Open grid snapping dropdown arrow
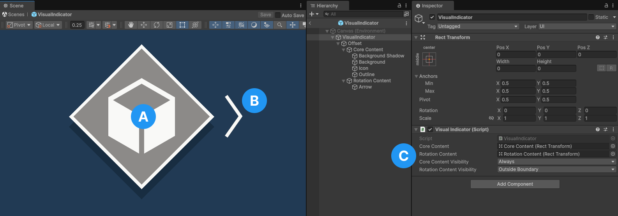618x216 pixels. [x=98, y=25]
